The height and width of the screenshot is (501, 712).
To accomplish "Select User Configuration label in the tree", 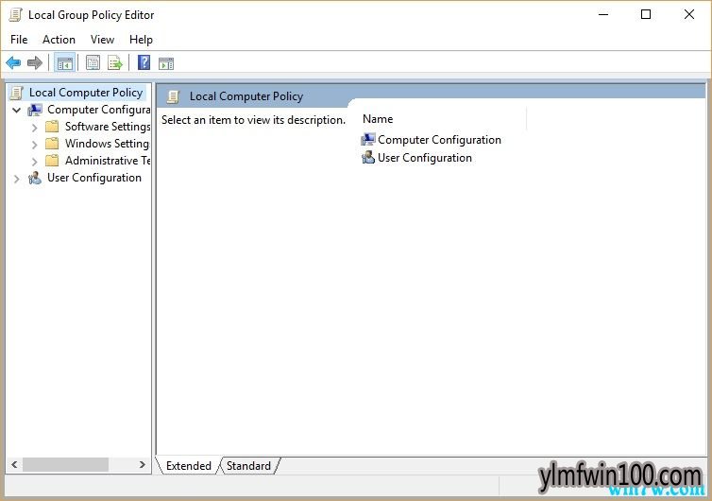I will coord(94,178).
